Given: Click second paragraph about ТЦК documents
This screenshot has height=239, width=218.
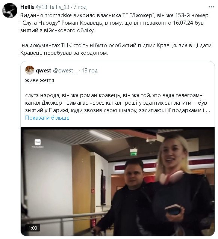Looking at the screenshot, I should [116, 49].
